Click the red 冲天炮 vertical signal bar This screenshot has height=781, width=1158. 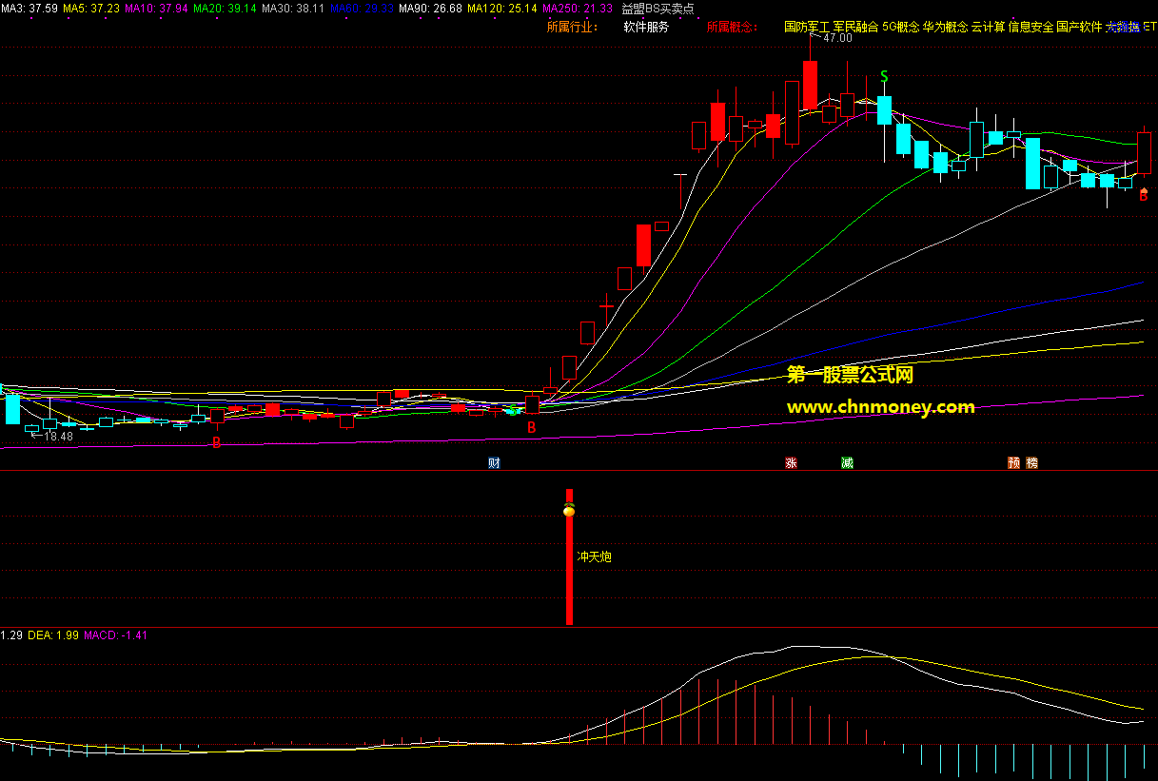[569, 557]
